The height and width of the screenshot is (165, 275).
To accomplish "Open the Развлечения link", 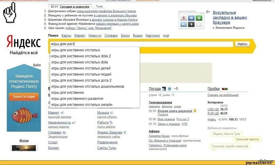I will pos(107,142).
